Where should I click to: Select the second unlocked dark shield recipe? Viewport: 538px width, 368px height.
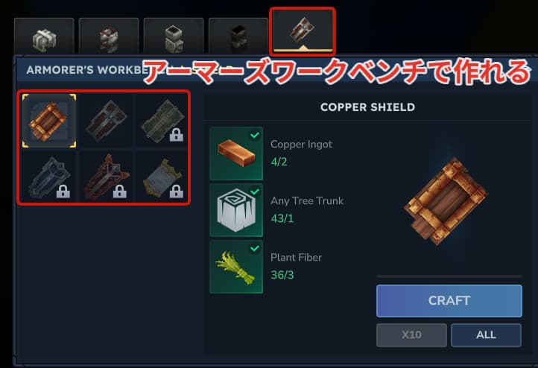pyautogui.click(x=106, y=121)
